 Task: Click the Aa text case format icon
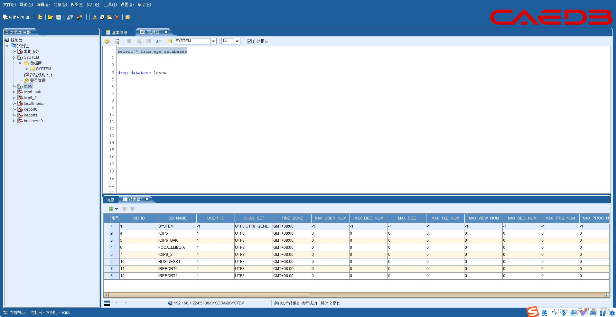coord(158,41)
